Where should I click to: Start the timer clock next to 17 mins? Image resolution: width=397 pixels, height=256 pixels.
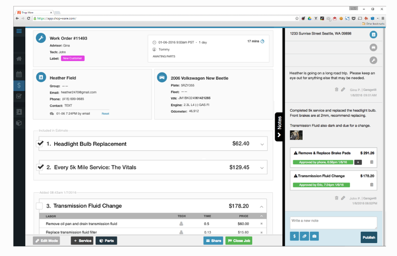click(262, 41)
